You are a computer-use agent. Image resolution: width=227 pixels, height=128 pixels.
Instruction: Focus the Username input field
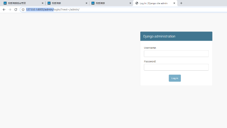176,54
